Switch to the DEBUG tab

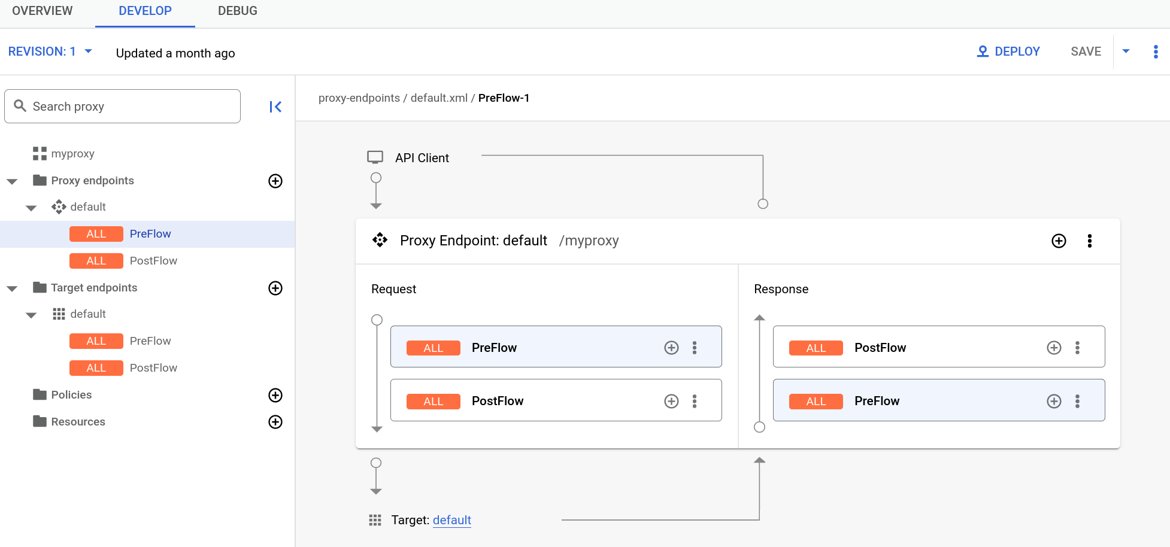[237, 10]
